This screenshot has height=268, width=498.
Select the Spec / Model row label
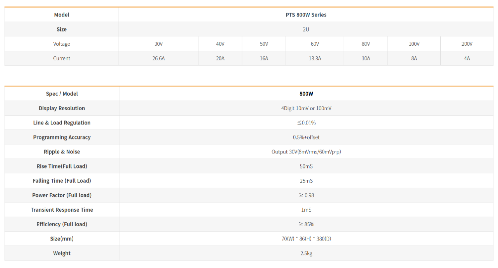pos(62,94)
